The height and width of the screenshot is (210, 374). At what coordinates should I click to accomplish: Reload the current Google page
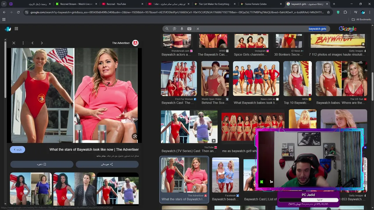coord(18,12)
